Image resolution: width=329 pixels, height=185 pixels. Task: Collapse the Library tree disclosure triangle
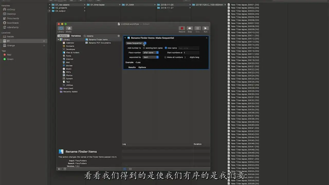(58, 40)
